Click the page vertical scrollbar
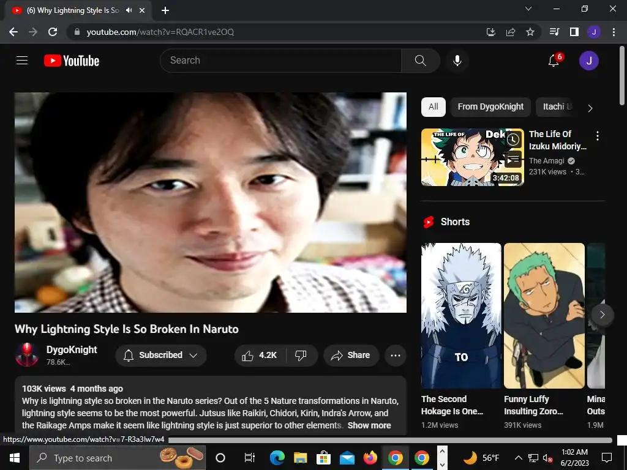The height and width of the screenshot is (470, 627). [x=622, y=76]
